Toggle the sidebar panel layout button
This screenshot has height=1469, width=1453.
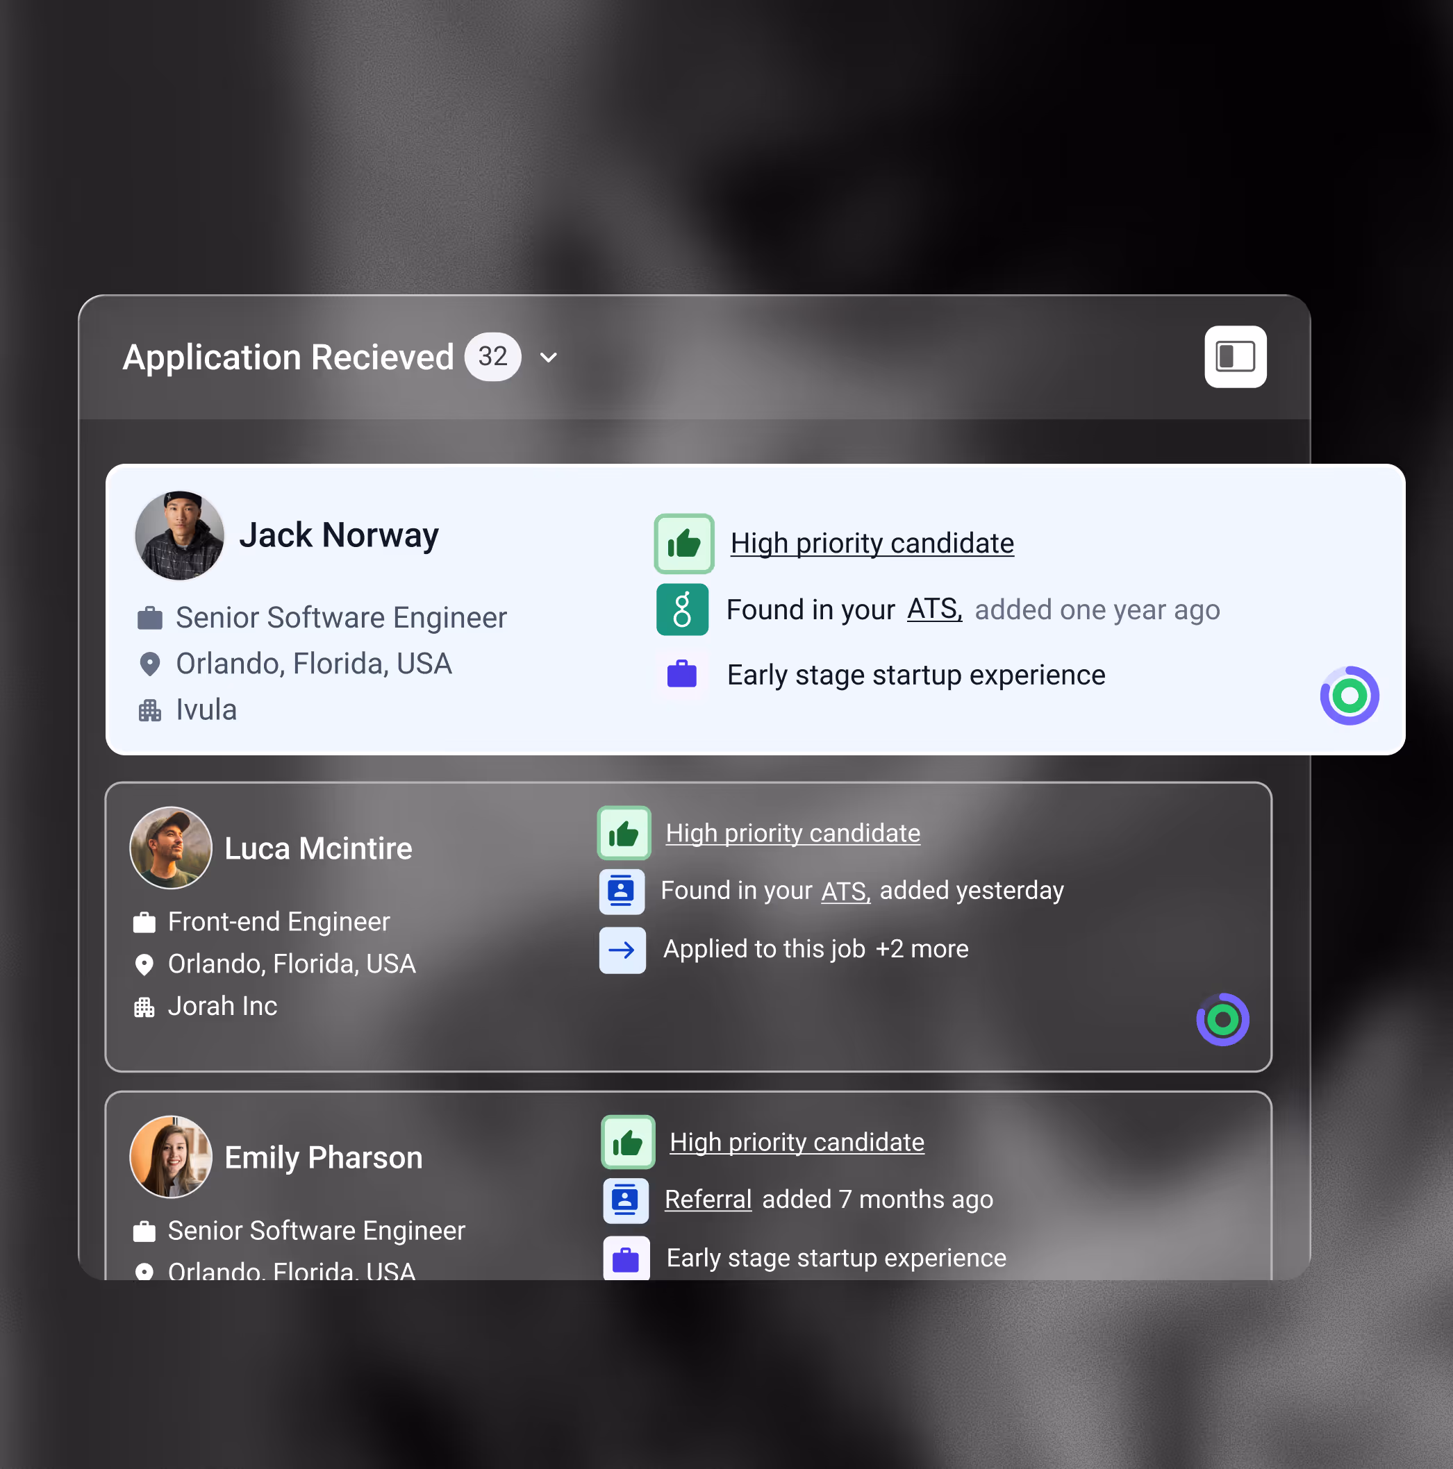tap(1235, 357)
